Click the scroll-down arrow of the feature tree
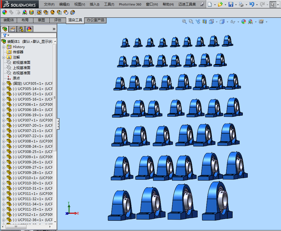281x231 pixels. (55, 222)
